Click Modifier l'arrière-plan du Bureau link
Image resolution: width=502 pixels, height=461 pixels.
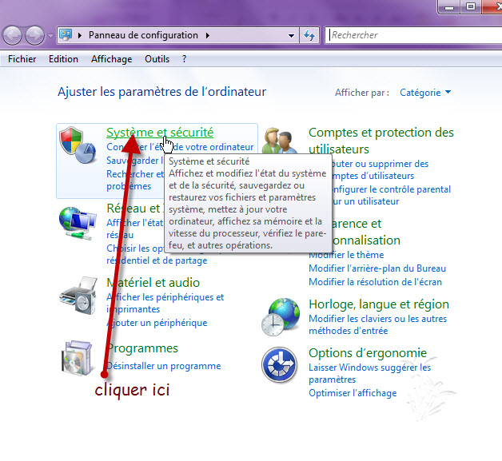click(377, 268)
